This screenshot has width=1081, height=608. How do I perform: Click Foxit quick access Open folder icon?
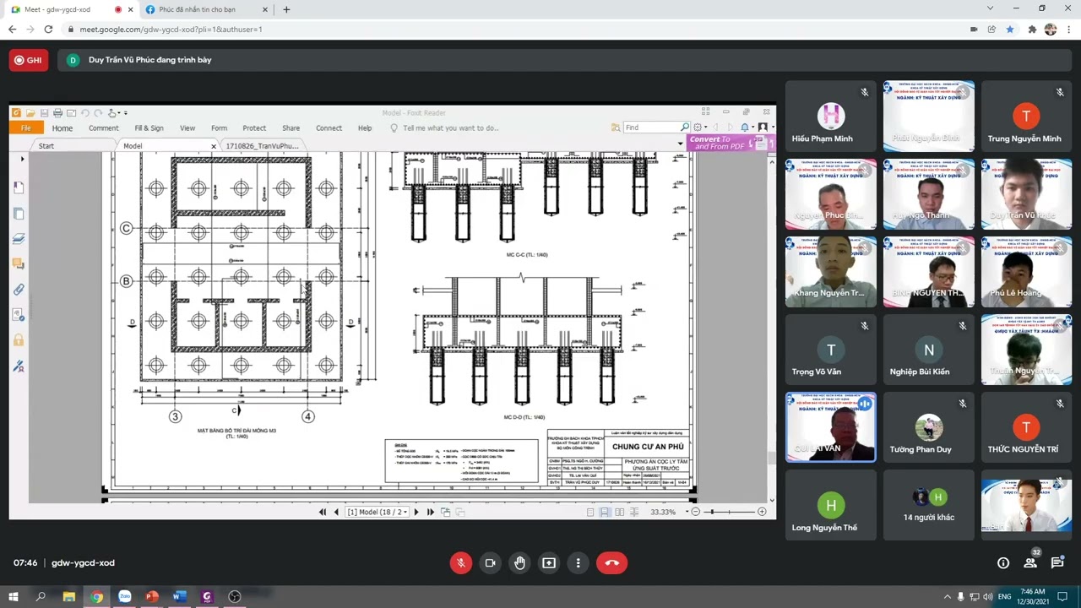tap(30, 113)
